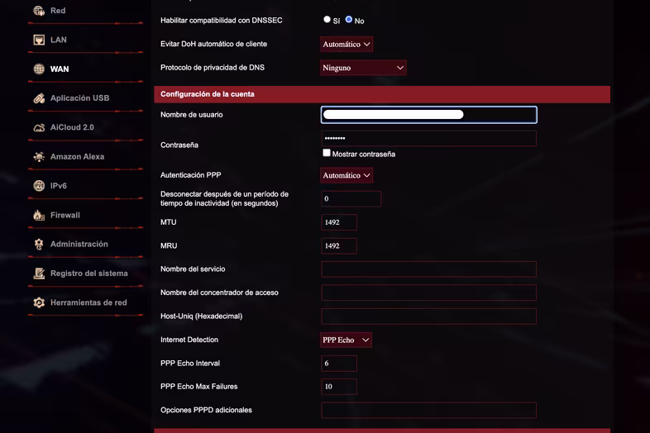Image resolution: width=650 pixels, height=433 pixels.
Task: Click the Firewall flame icon
Action: (x=39, y=215)
